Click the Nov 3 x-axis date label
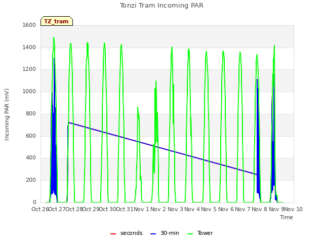 (x=175, y=209)
